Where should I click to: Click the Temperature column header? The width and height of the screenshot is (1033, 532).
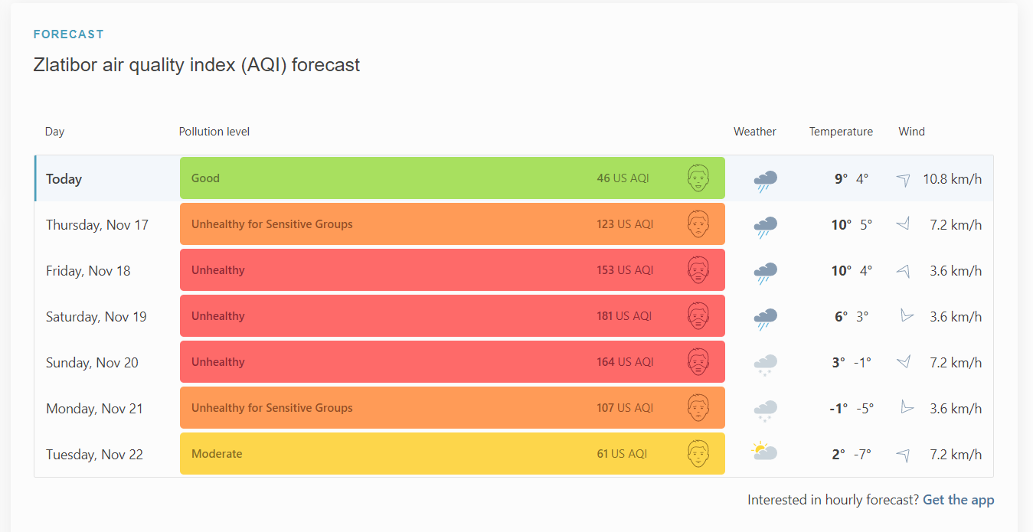pyautogui.click(x=841, y=132)
